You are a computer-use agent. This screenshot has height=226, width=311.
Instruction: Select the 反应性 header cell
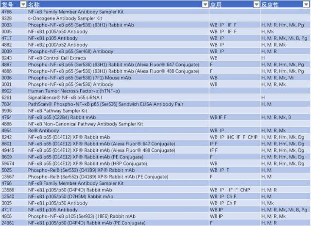tap(285, 4)
